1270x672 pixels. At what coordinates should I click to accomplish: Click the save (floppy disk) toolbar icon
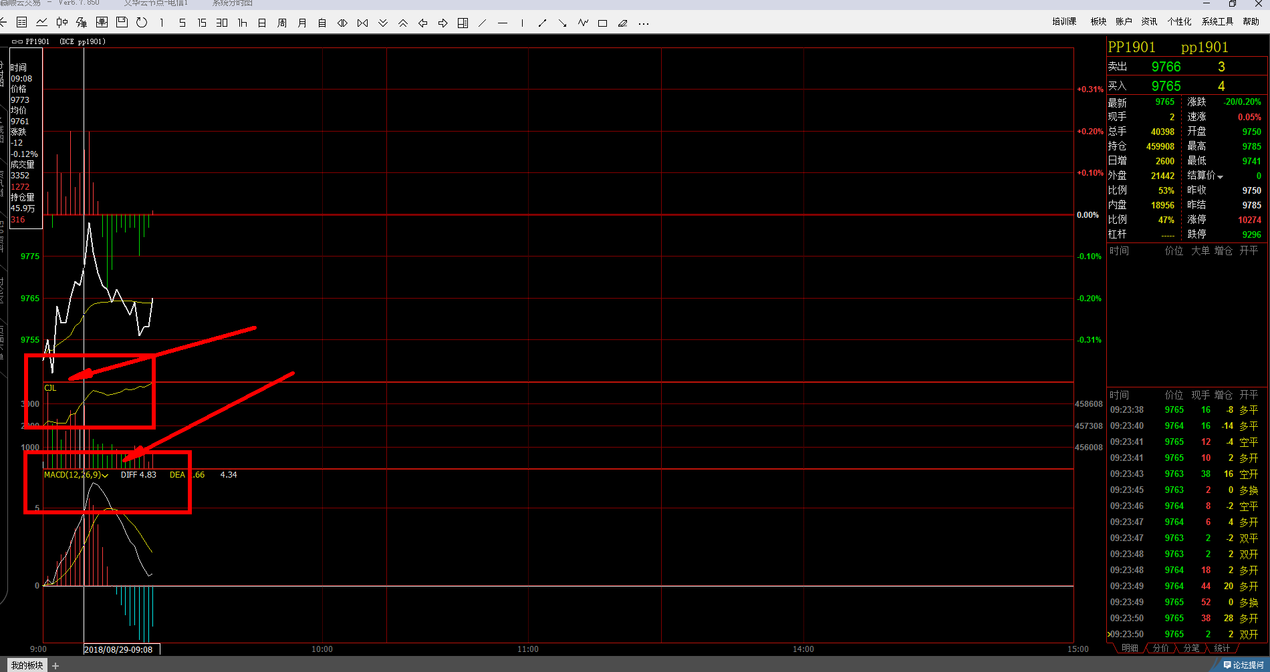[x=122, y=23]
